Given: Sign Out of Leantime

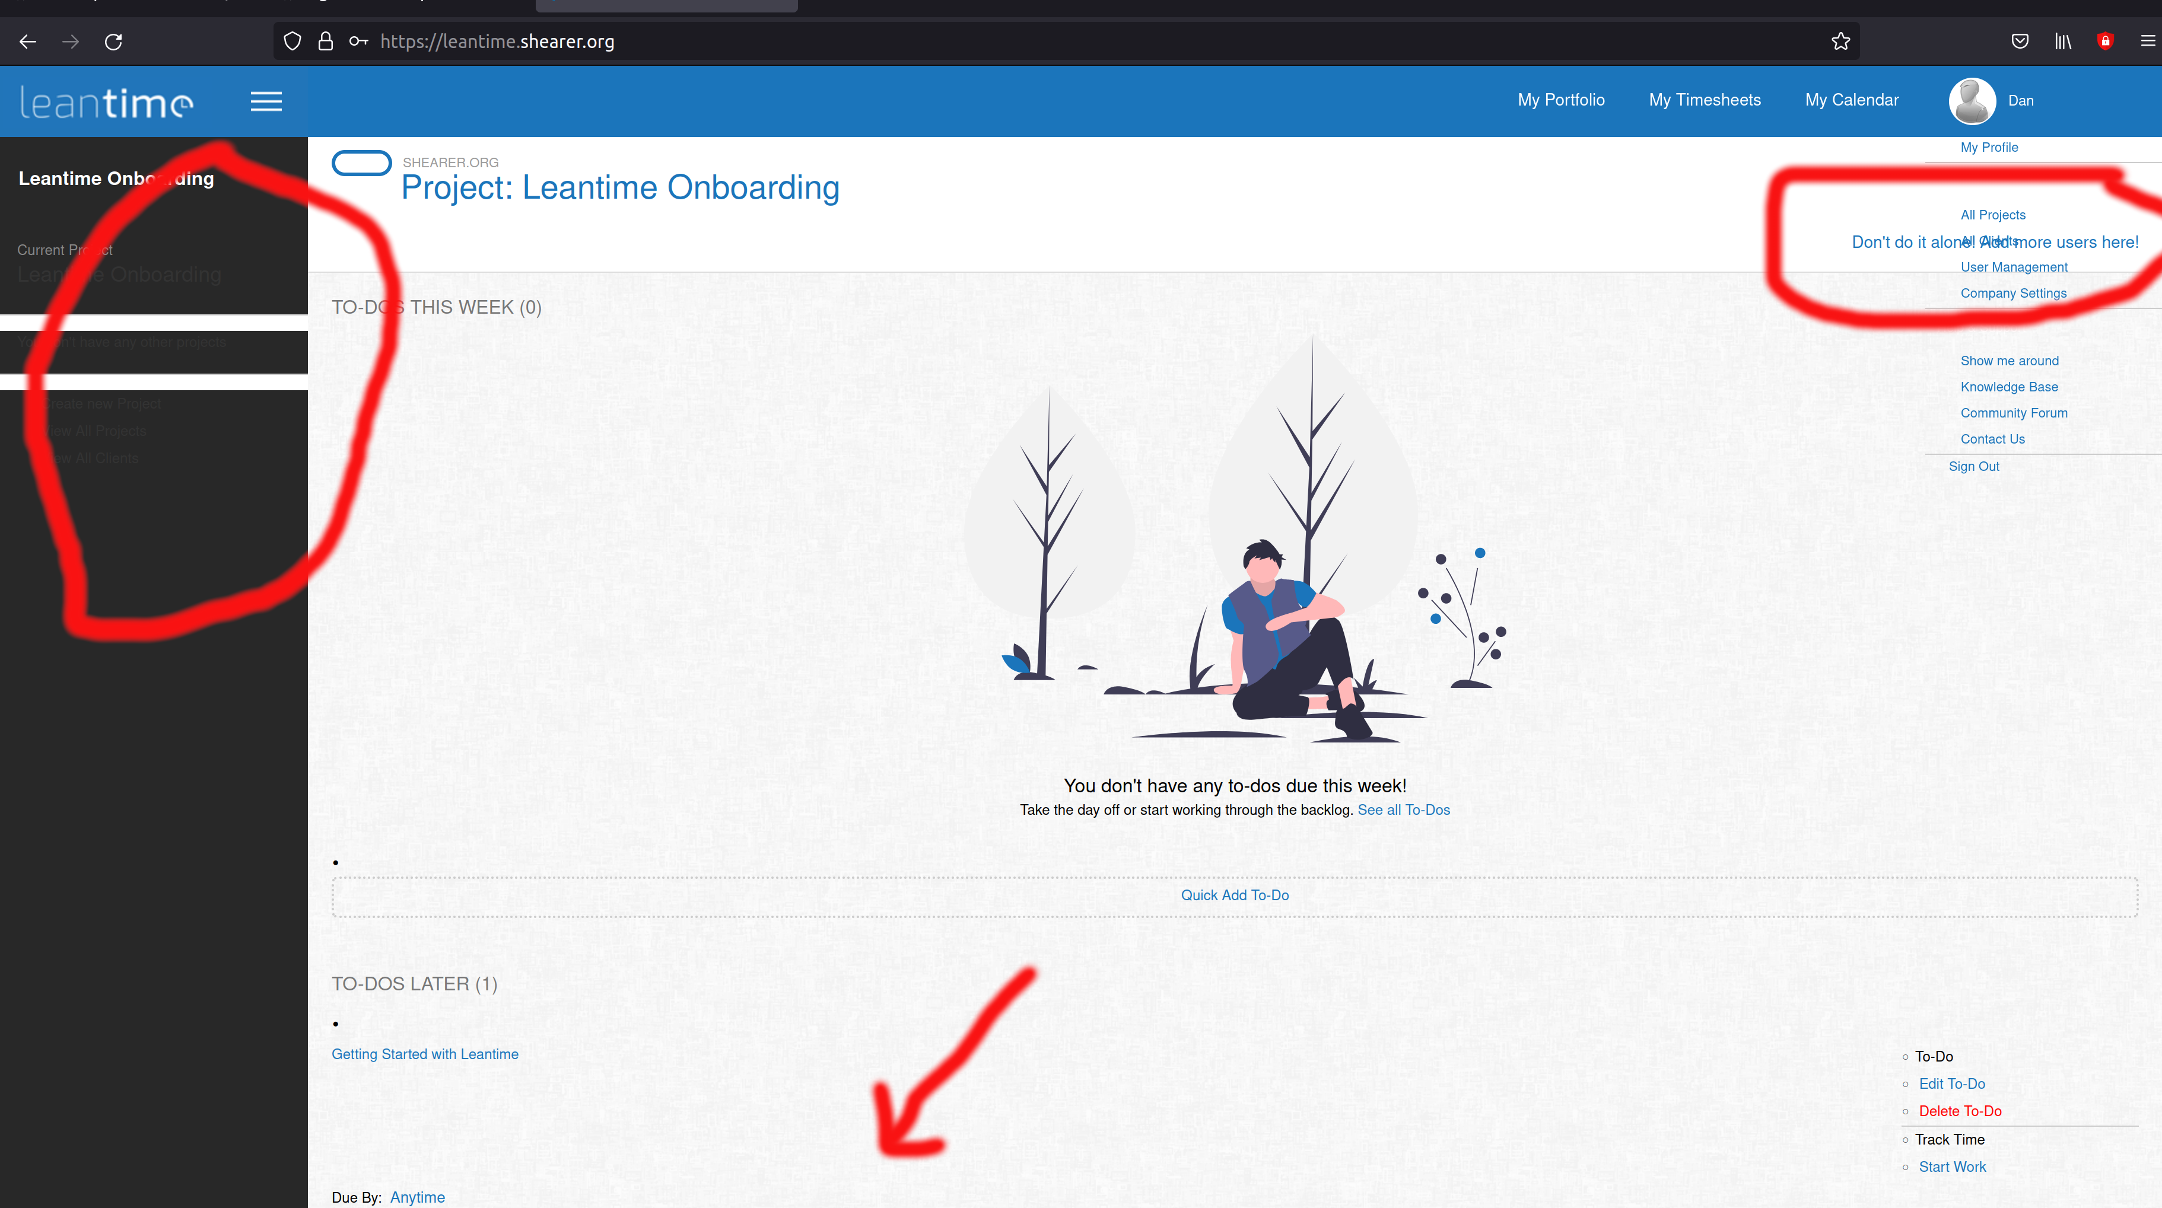Looking at the screenshot, I should [1974, 467].
